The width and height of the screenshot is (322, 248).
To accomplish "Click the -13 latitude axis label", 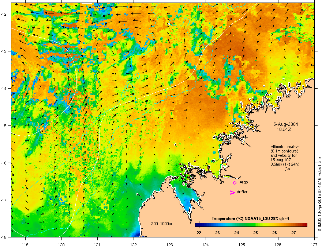I will click(4, 51).
